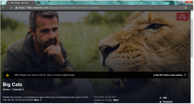Click the BBC One channel logo
This screenshot has height=104, width=194.
(x=182, y=17)
